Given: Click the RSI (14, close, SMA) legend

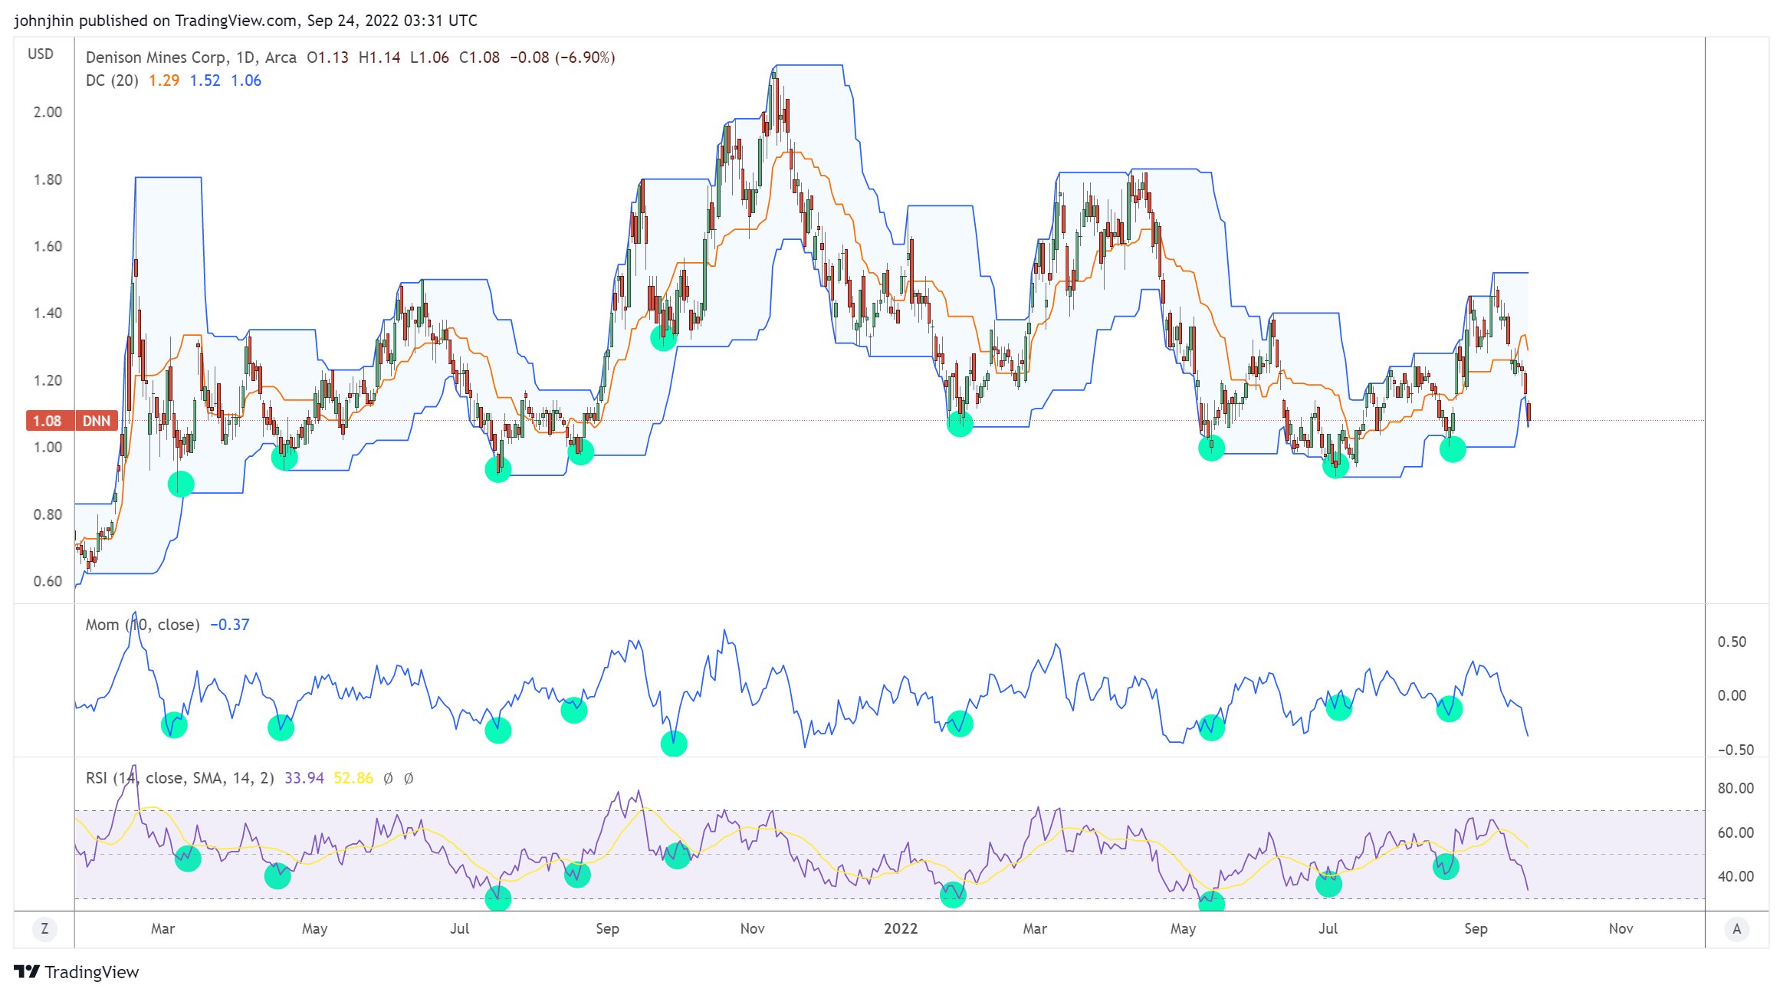Looking at the screenshot, I should click(179, 778).
